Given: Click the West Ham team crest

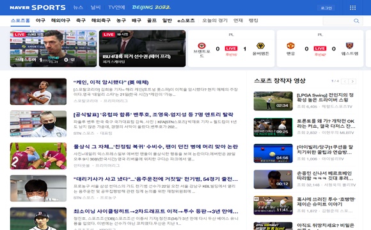Looking at the screenshot, I should [349, 45].
